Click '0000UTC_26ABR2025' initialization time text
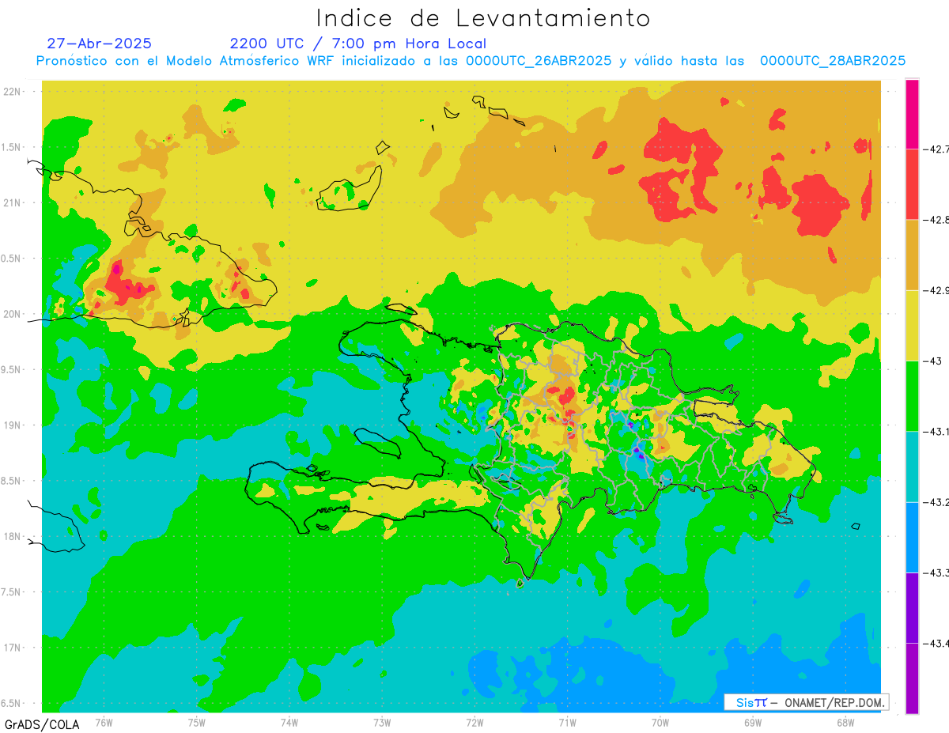The height and width of the screenshot is (733, 949). coord(539,61)
